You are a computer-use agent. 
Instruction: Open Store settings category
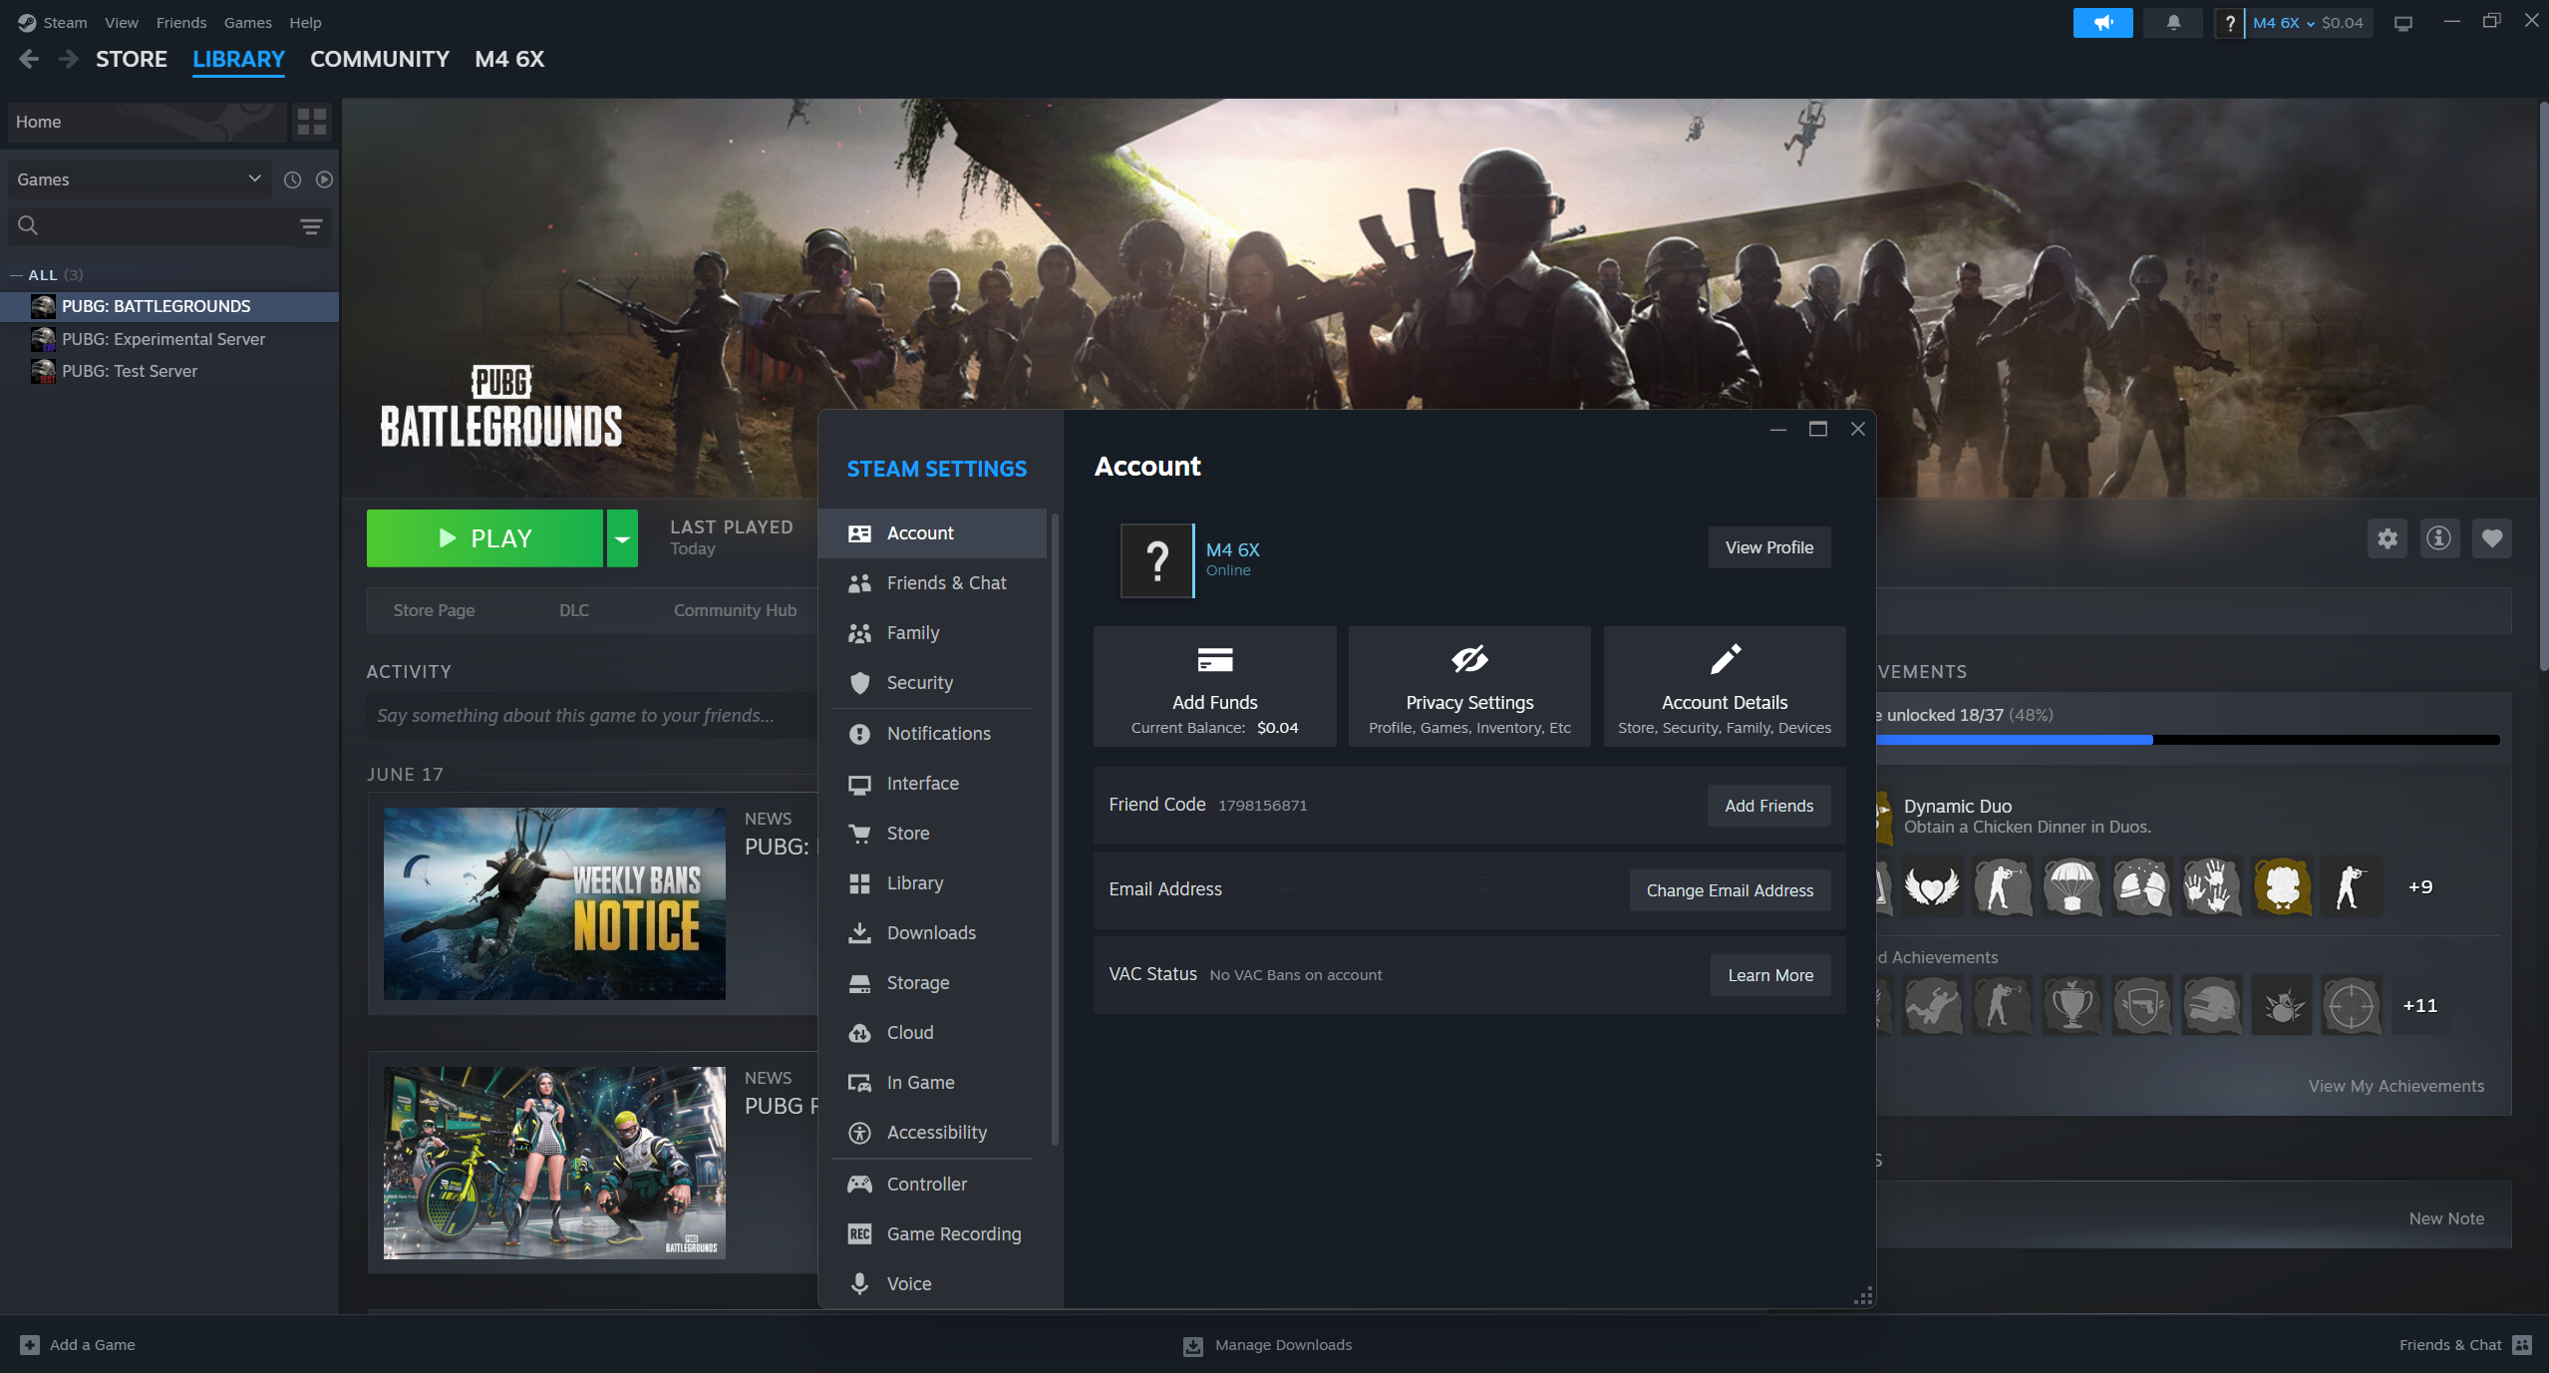pyautogui.click(x=932, y=834)
